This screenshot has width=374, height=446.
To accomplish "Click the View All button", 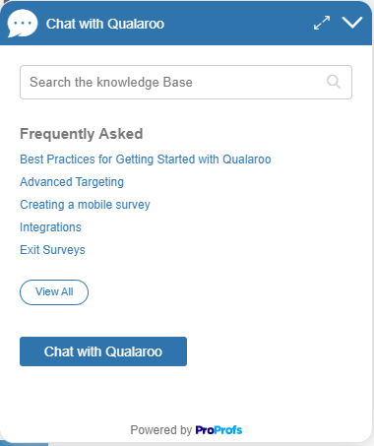I will coord(54,292).
